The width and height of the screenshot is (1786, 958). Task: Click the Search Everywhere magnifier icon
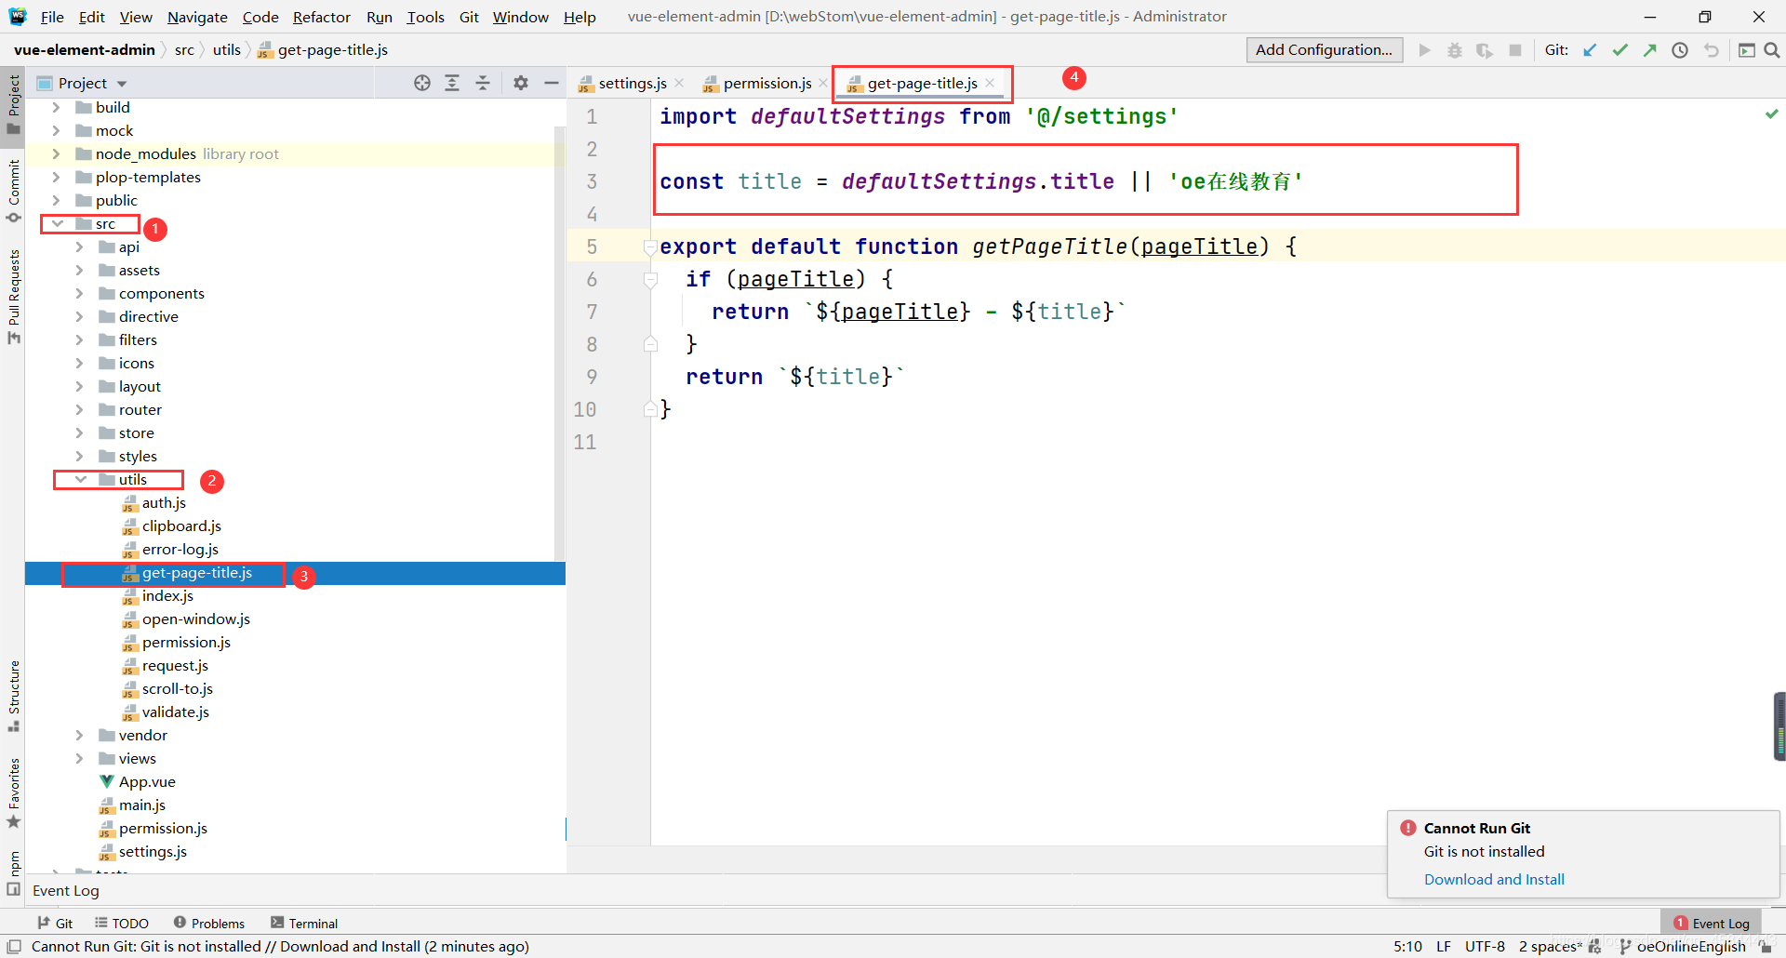pos(1772,50)
